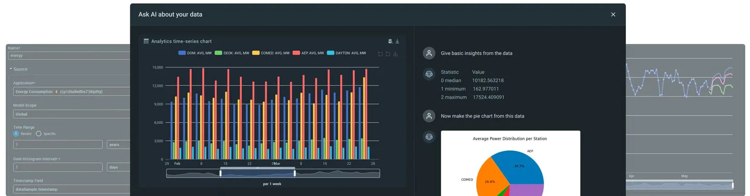Image resolution: width=750 pixels, height=196 pixels.
Task: Click the table icon beside Analytics time-series chart
Action: [147, 41]
